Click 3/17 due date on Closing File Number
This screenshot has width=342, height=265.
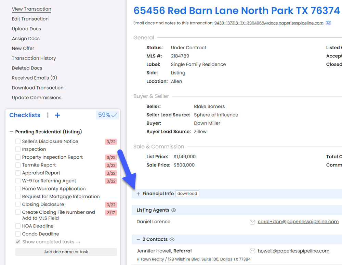111,213
